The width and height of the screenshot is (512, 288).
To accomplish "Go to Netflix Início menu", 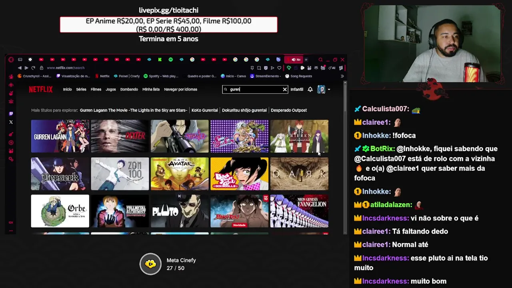I will pyautogui.click(x=67, y=90).
